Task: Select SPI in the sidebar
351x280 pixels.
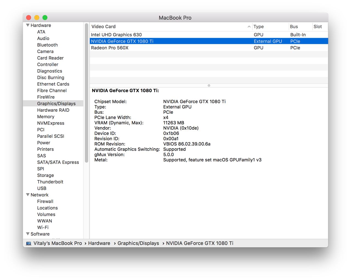Action: pos(41,169)
